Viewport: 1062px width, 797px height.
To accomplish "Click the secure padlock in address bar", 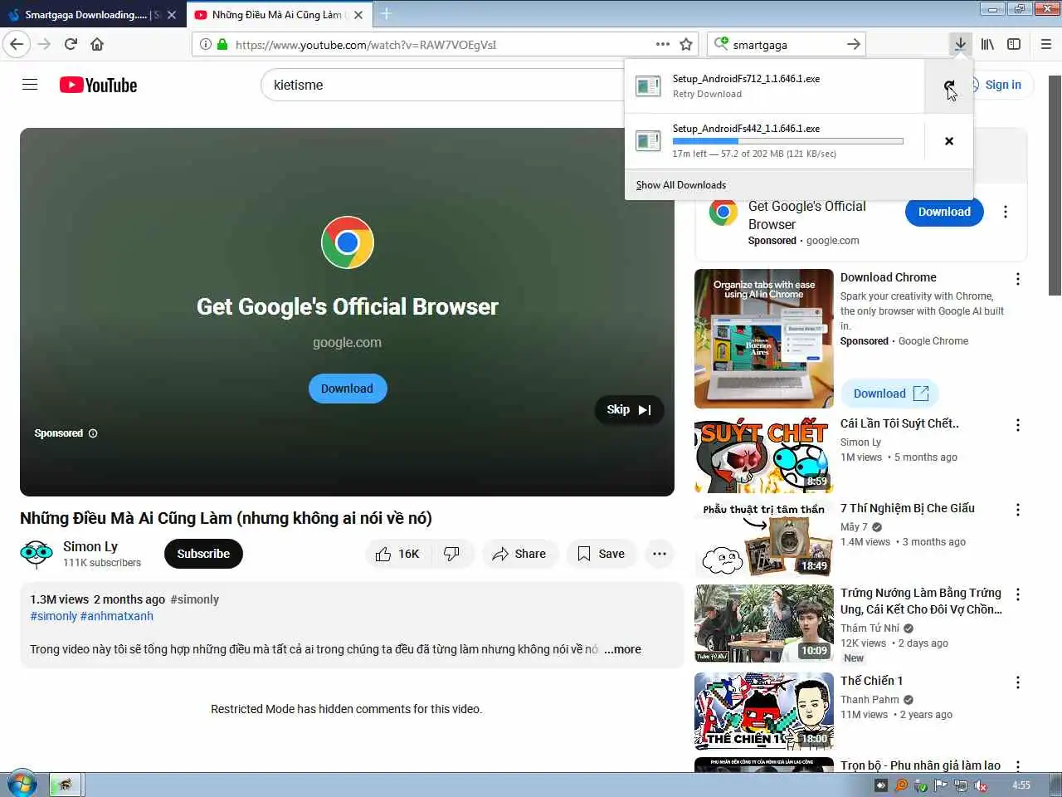I will pos(222,44).
